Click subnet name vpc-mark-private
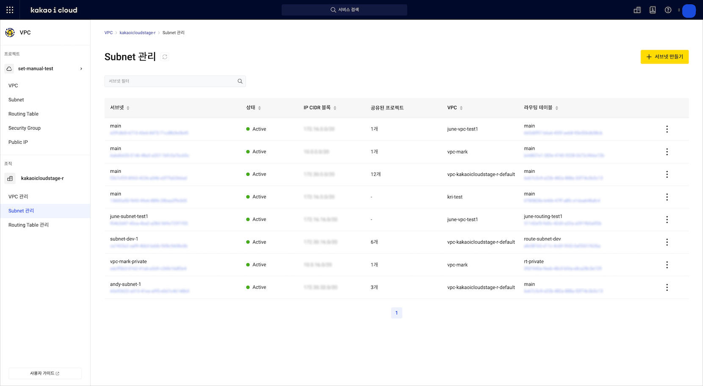Screen dimensions: 703x386 (128, 262)
